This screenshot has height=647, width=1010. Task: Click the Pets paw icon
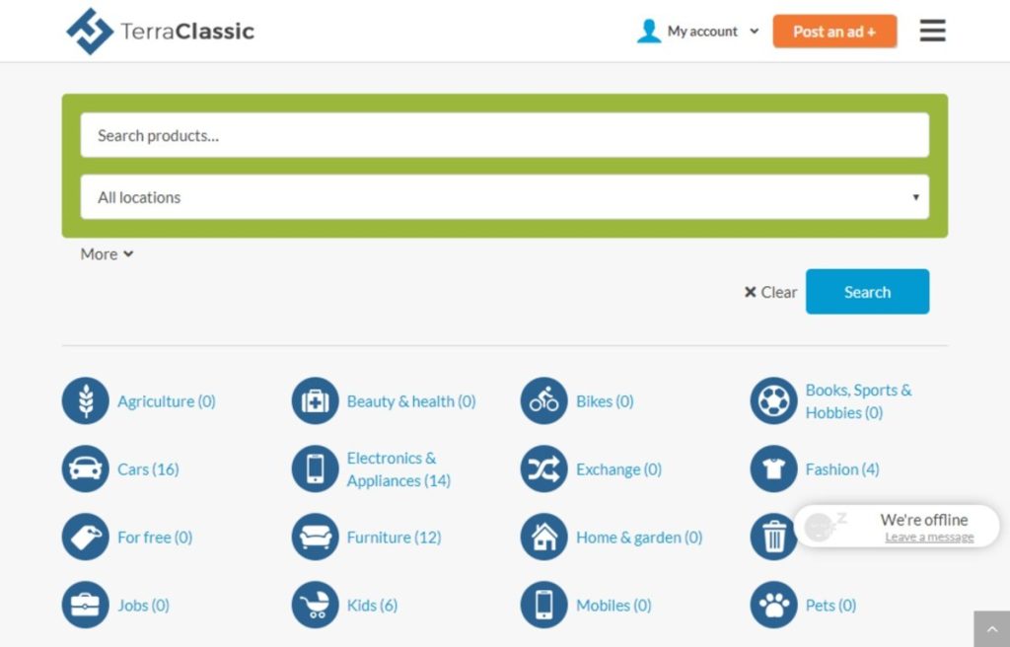coord(773,605)
